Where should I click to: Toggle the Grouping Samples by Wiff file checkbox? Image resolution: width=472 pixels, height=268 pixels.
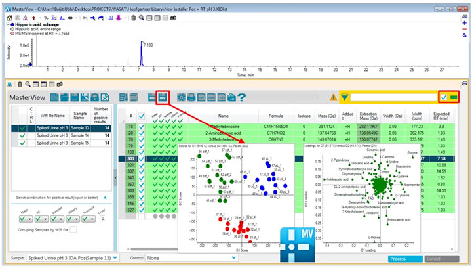[x=73, y=229]
